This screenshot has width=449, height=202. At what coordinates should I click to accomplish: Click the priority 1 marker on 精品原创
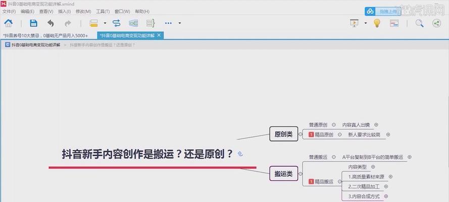[x=311, y=134]
